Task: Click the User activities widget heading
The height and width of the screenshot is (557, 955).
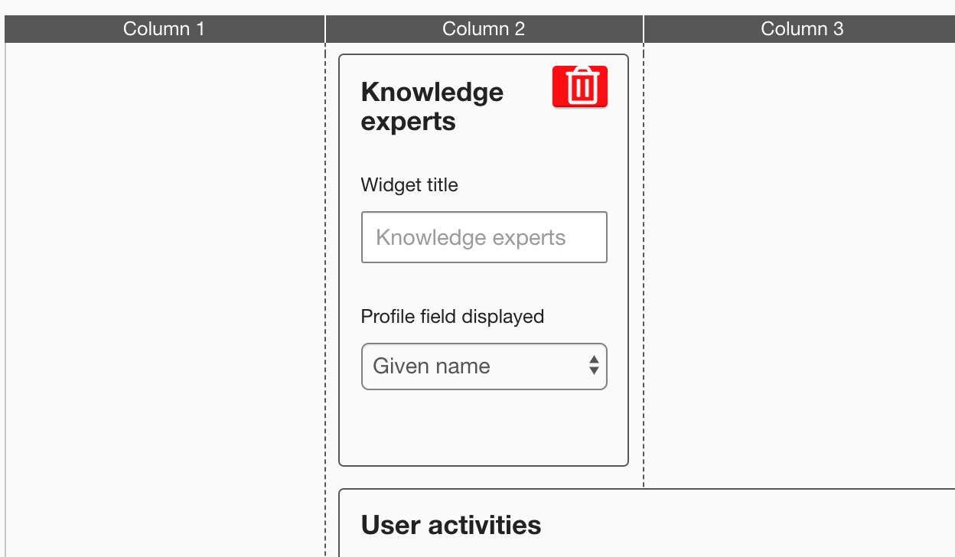Action: [x=451, y=525]
